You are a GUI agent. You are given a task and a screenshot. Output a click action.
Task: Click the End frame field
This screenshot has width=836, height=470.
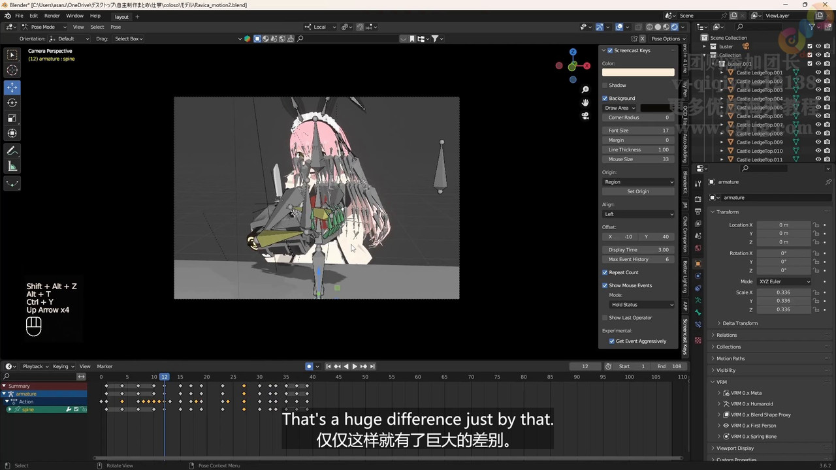(669, 366)
